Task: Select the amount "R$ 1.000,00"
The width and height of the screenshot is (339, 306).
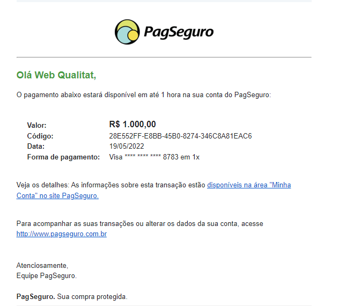Action: [132, 125]
